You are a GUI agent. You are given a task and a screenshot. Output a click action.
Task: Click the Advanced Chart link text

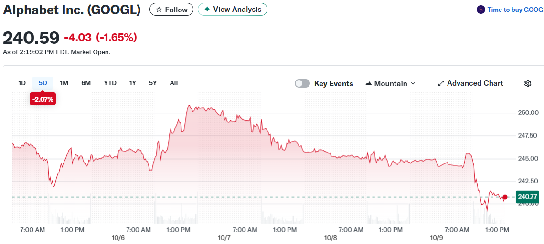475,83
